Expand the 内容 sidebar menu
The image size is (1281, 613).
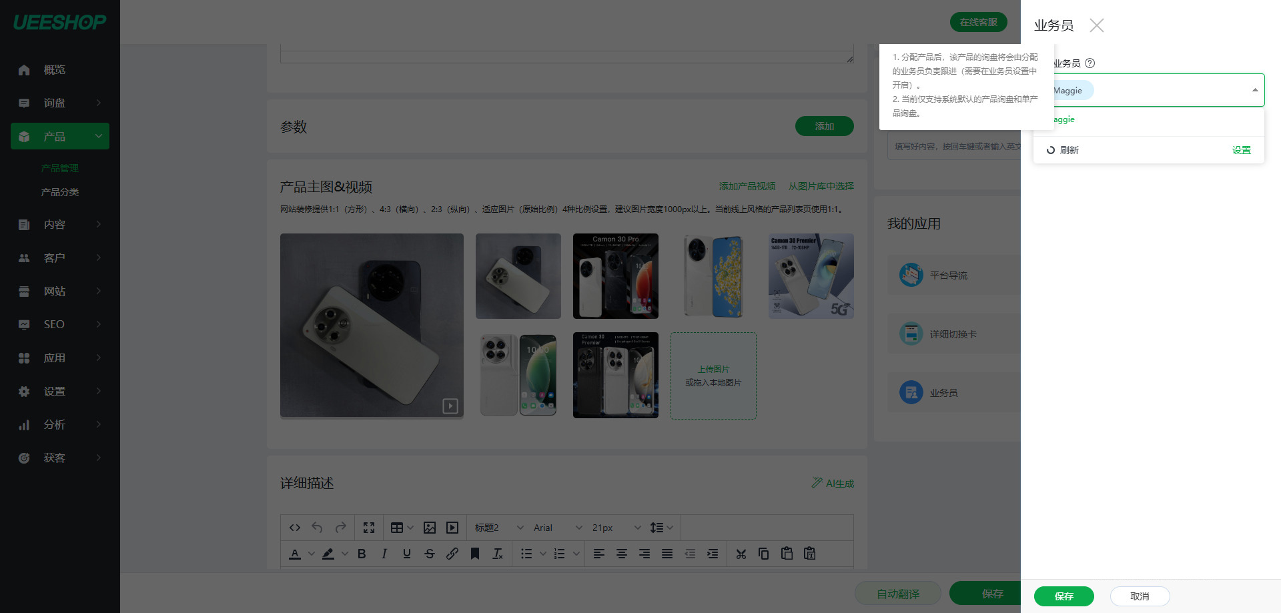60,225
